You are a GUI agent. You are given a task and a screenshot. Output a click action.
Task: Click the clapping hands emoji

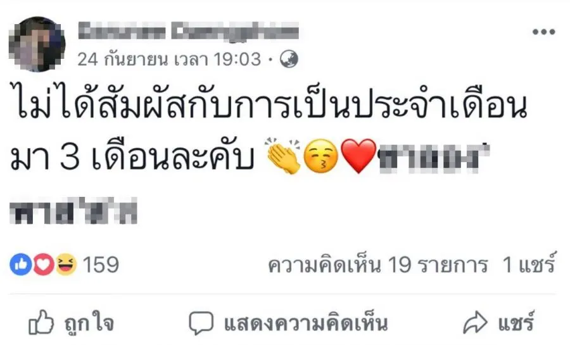284,156
